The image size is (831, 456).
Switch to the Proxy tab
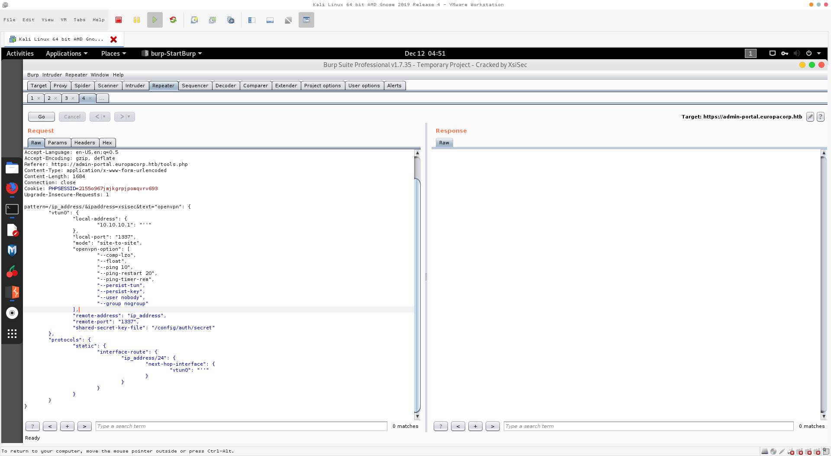click(x=60, y=86)
